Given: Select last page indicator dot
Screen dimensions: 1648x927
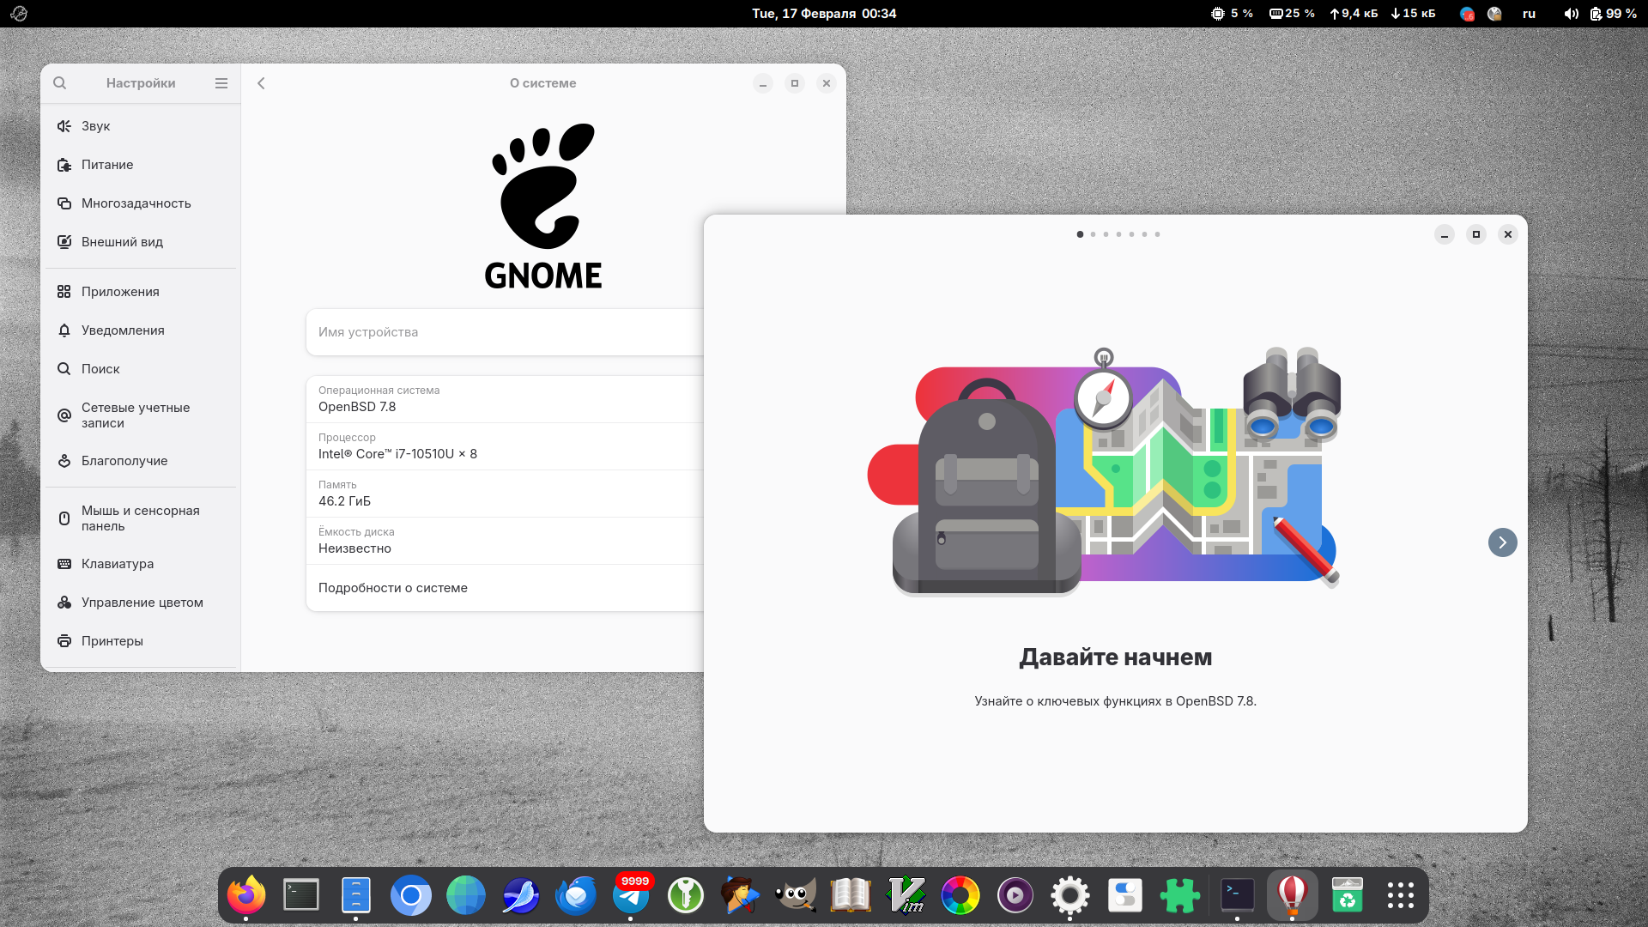Looking at the screenshot, I should point(1157,234).
